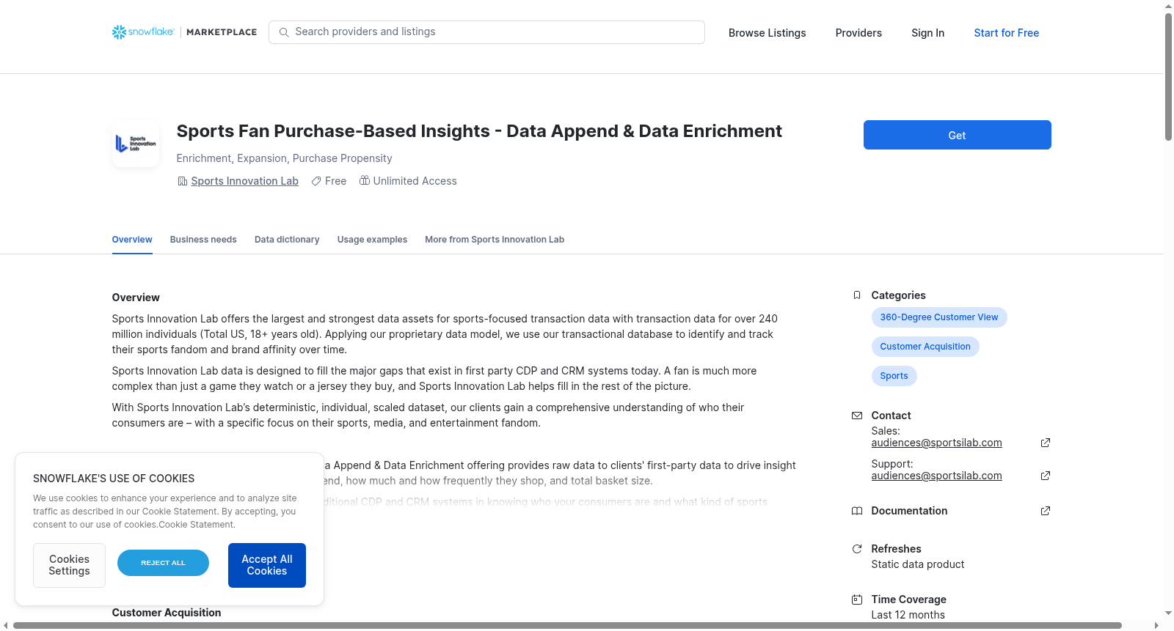Screen dimensions: 1174x631
Task: Switch to the Usage examples tab
Action: click(x=372, y=240)
